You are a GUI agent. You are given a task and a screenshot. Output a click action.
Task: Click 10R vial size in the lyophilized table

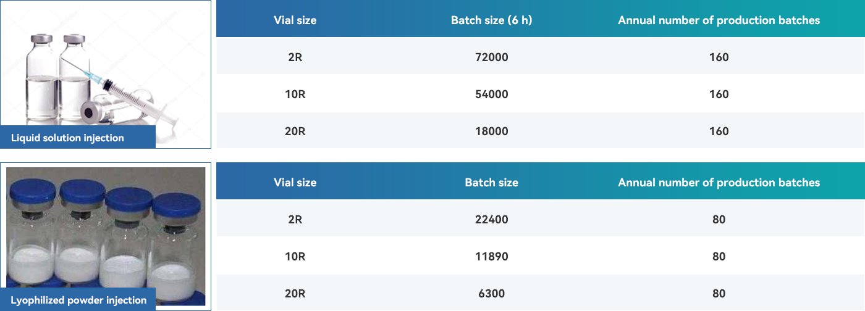point(295,256)
